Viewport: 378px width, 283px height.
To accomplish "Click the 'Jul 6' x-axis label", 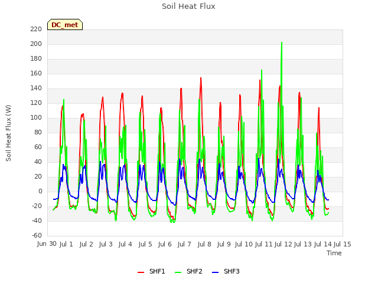I will pos(165,244).
